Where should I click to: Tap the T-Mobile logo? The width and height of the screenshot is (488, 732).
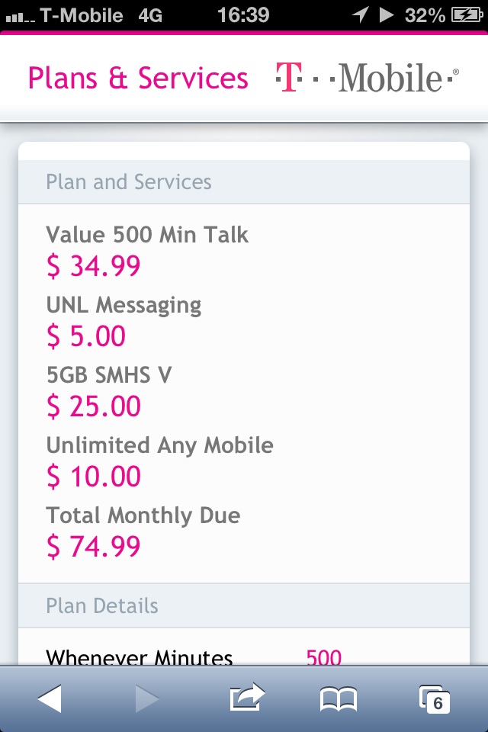368,77
